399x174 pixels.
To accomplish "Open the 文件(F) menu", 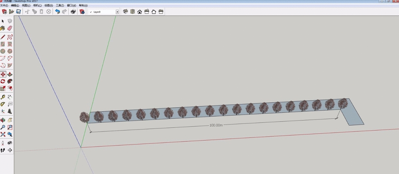I will (4, 6).
